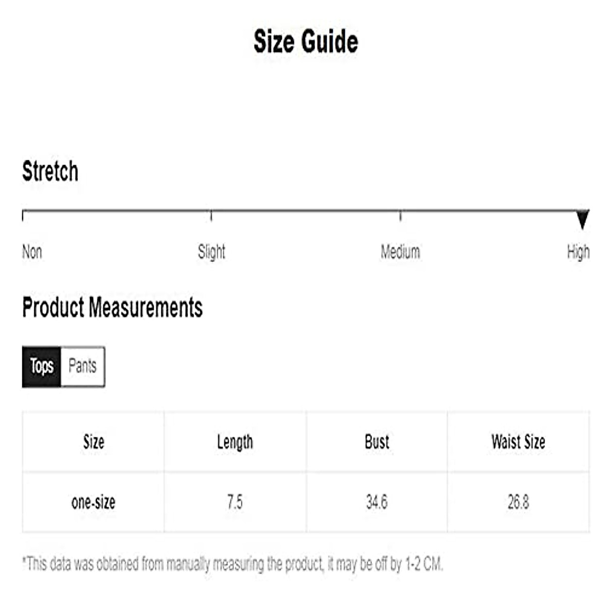Viewport: 605px width, 605px height.
Task: Click the 7.5 length value
Action: coord(235,502)
